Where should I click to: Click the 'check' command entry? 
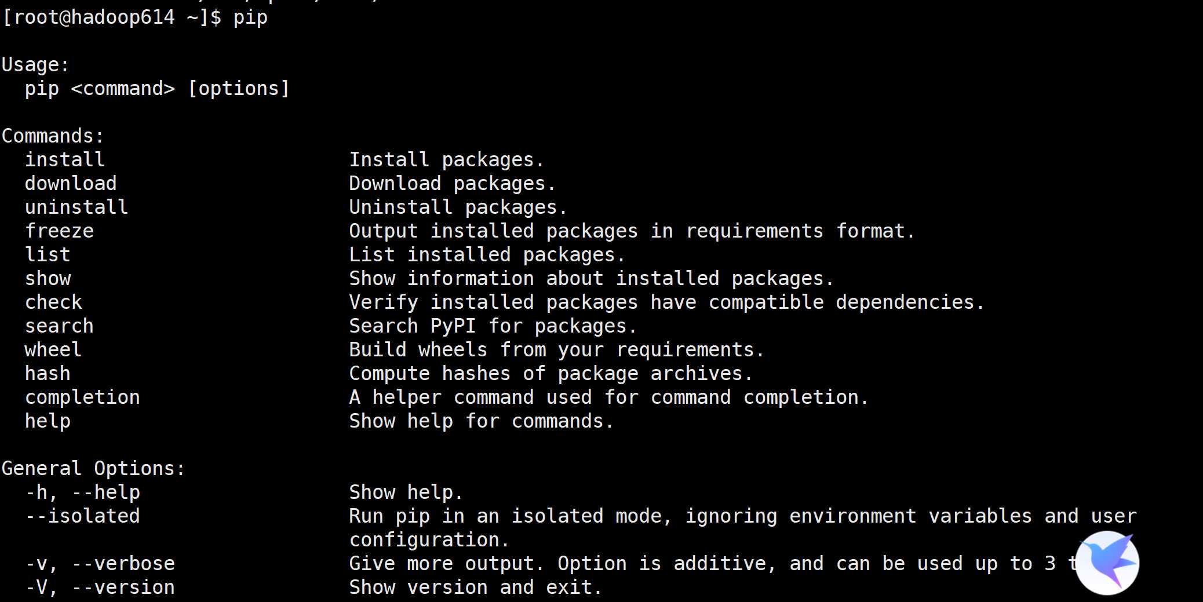click(x=53, y=302)
